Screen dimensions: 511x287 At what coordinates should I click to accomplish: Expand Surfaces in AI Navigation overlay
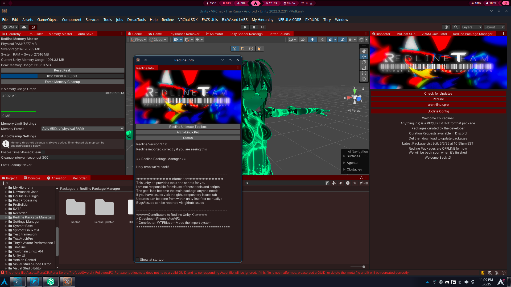pyautogui.click(x=344, y=156)
